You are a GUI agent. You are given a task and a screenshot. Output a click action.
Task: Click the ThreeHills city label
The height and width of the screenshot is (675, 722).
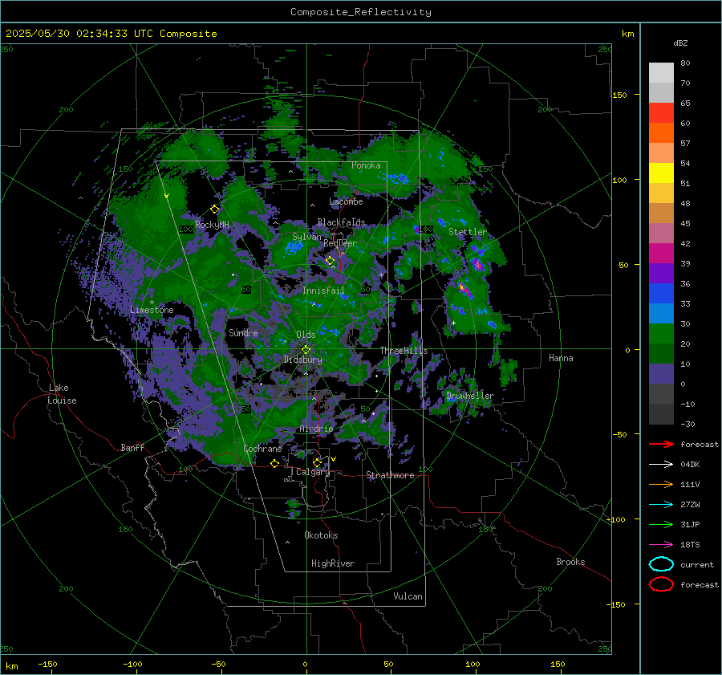click(404, 351)
